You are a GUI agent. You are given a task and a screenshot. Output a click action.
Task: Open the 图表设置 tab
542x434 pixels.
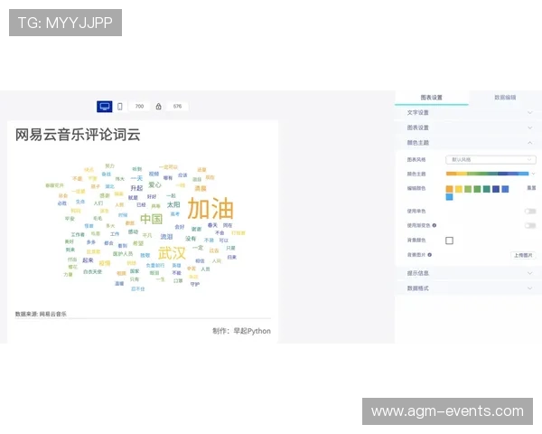coord(432,98)
